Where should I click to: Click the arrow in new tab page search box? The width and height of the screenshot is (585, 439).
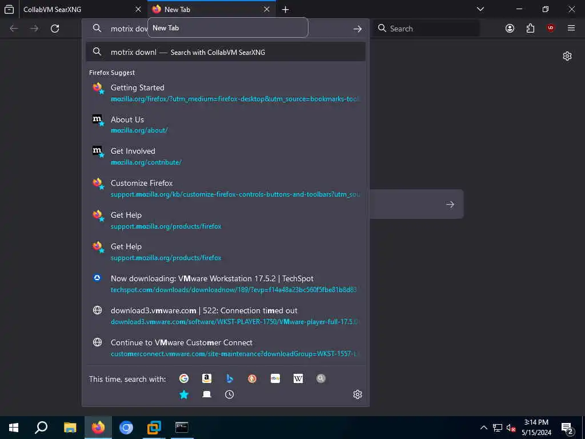(450, 204)
